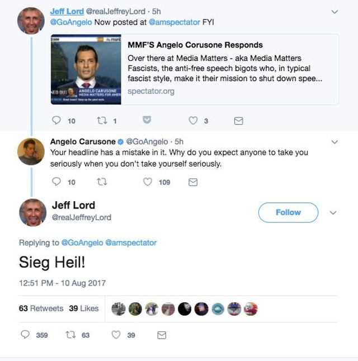Screen dimensions: 358x361
Task: Send first tweet via direct message envelope
Action: [x=238, y=121]
